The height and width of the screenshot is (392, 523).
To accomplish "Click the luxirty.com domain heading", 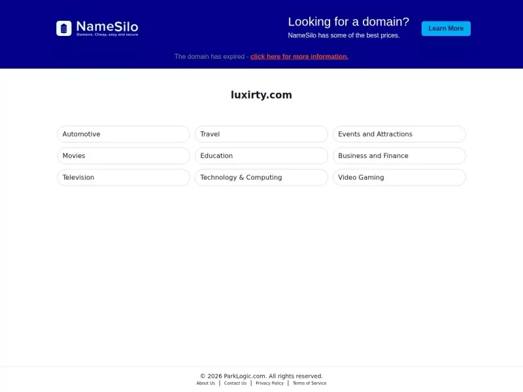I will pos(261,95).
